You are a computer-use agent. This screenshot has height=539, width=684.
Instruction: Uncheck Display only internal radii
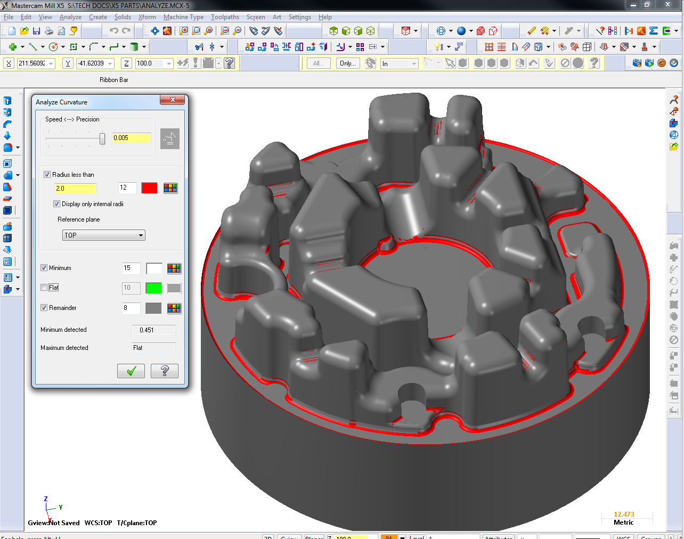(56, 203)
